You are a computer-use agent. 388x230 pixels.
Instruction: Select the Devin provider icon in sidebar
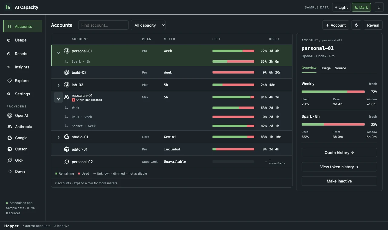click(10, 171)
